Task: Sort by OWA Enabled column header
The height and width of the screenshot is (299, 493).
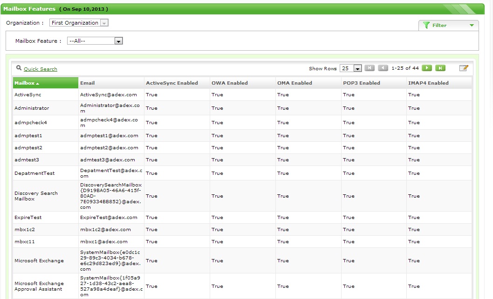Action: click(x=243, y=83)
